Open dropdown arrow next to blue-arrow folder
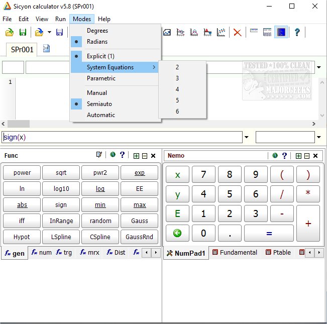 pos(49,32)
